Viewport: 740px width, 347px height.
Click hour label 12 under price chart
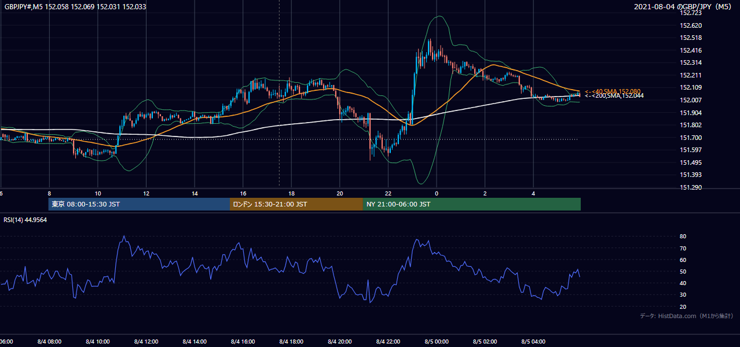coord(146,193)
